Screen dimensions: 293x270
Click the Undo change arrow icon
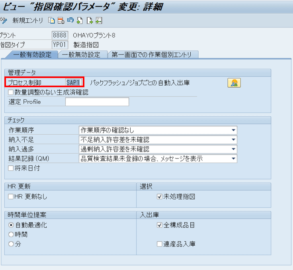pyautogui.click(x=70, y=20)
